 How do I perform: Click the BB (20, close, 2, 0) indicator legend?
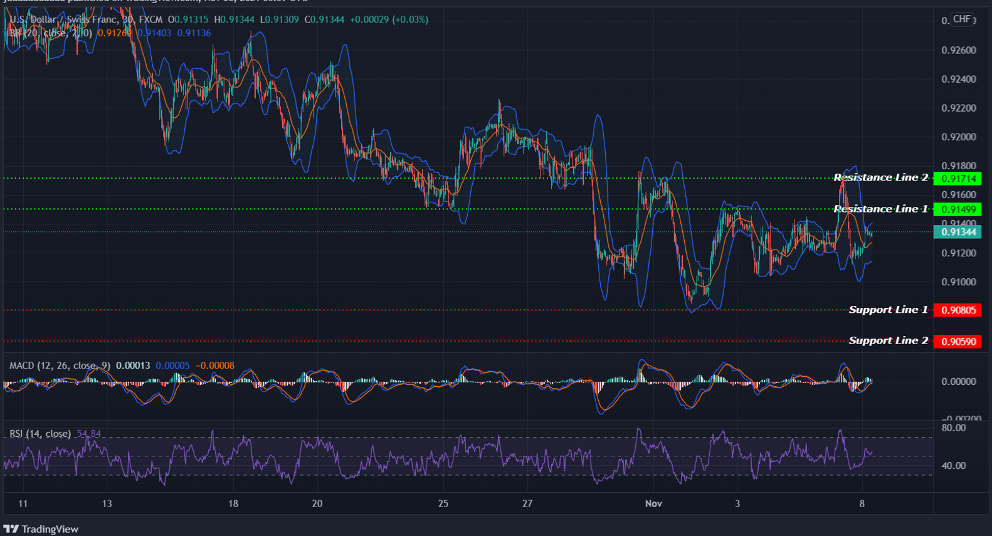pos(51,33)
